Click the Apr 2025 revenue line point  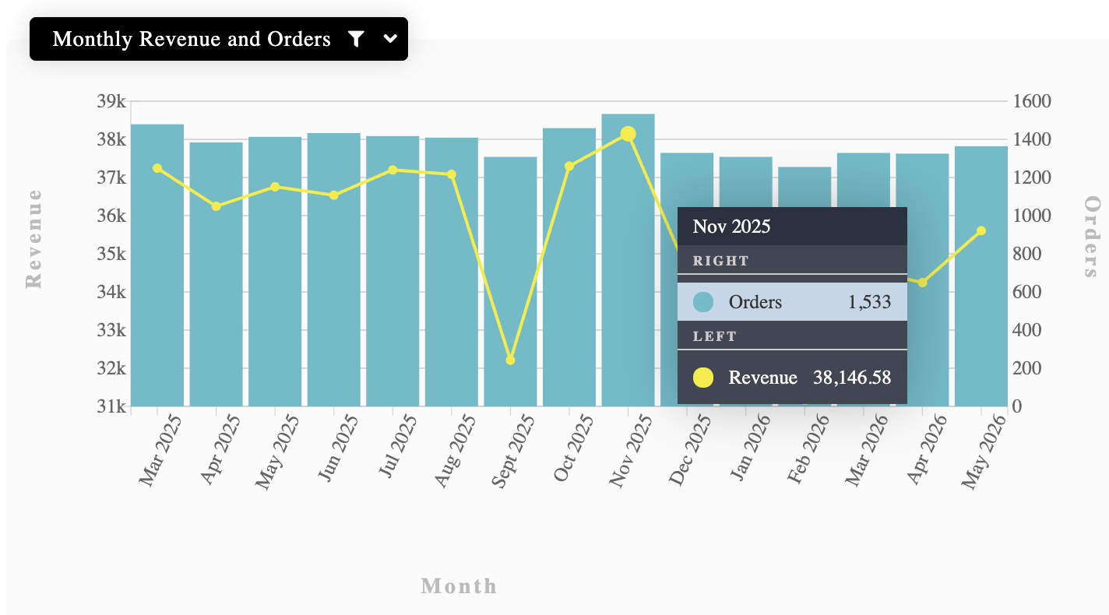217,206
